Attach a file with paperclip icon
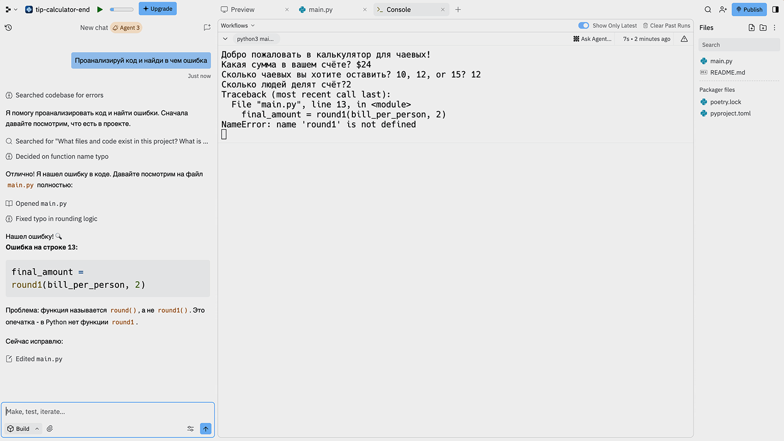Image resolution: width=784 pixels, height=441 pixels. pos(50,429)
